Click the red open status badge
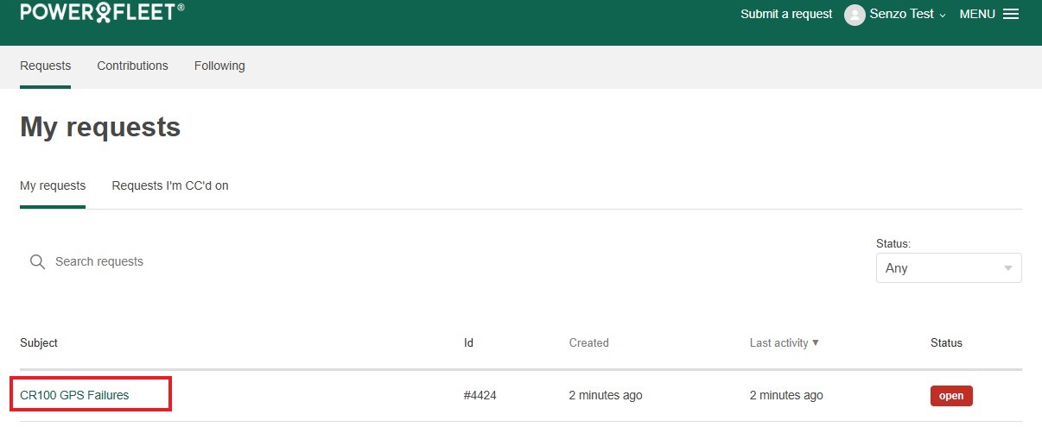This screenshot has width=1042, height=433. 951,396
